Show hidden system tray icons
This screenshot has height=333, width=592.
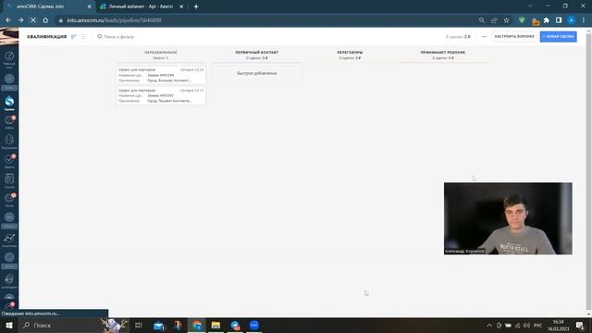pyautogui.click(x=489, y=325)
